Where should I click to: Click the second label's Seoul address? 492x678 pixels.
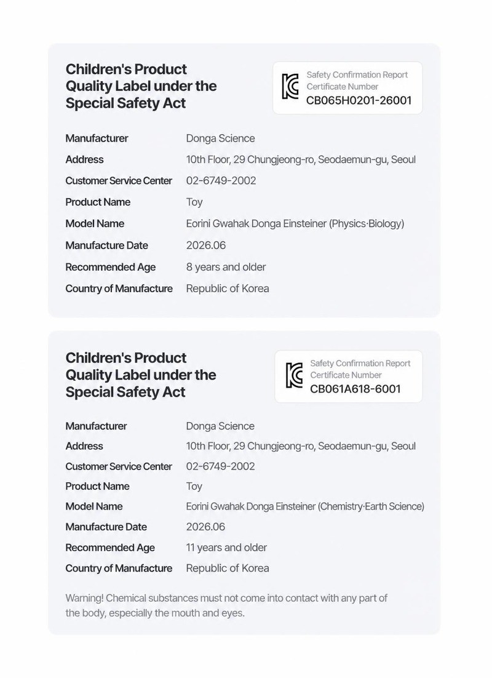pos(301,446)
